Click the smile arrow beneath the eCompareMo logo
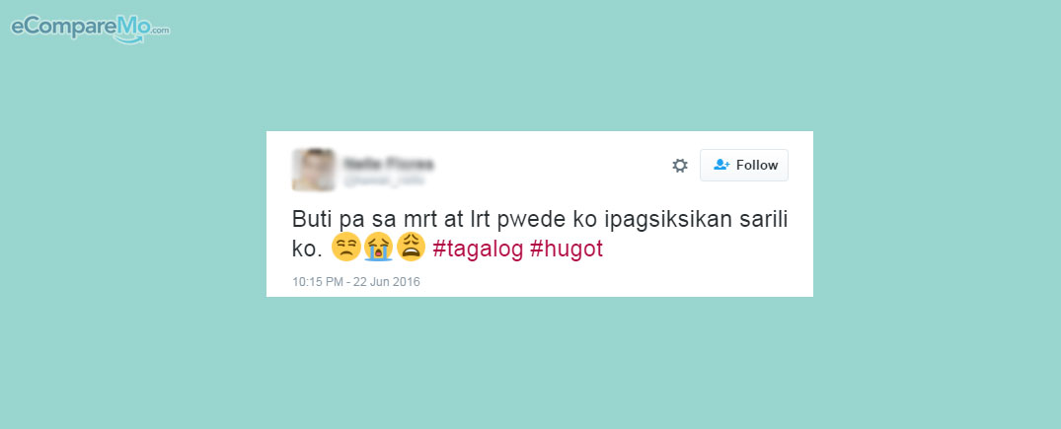The height and width of the screenshot is (429, 1061). click(x=128, y=38)
